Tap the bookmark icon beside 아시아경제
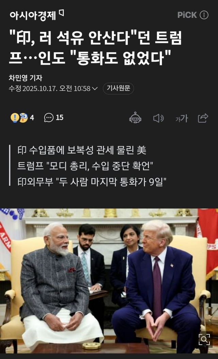Image resolution: width=218 pixels, height=359 pixels. click(62, 13)
